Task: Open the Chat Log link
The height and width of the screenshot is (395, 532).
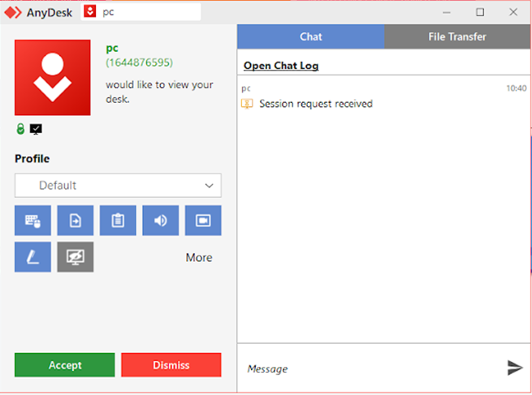Action: point(281,66)
